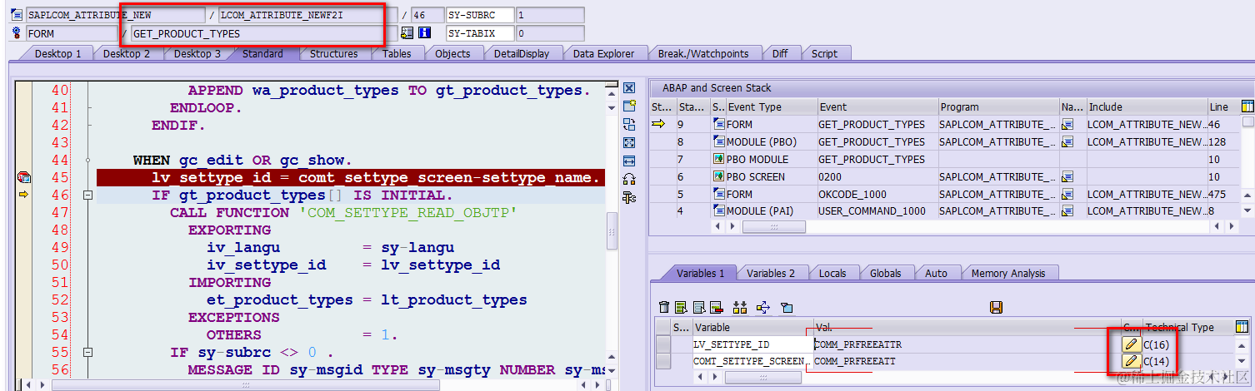Switch to Auto tab

[936, 273]
